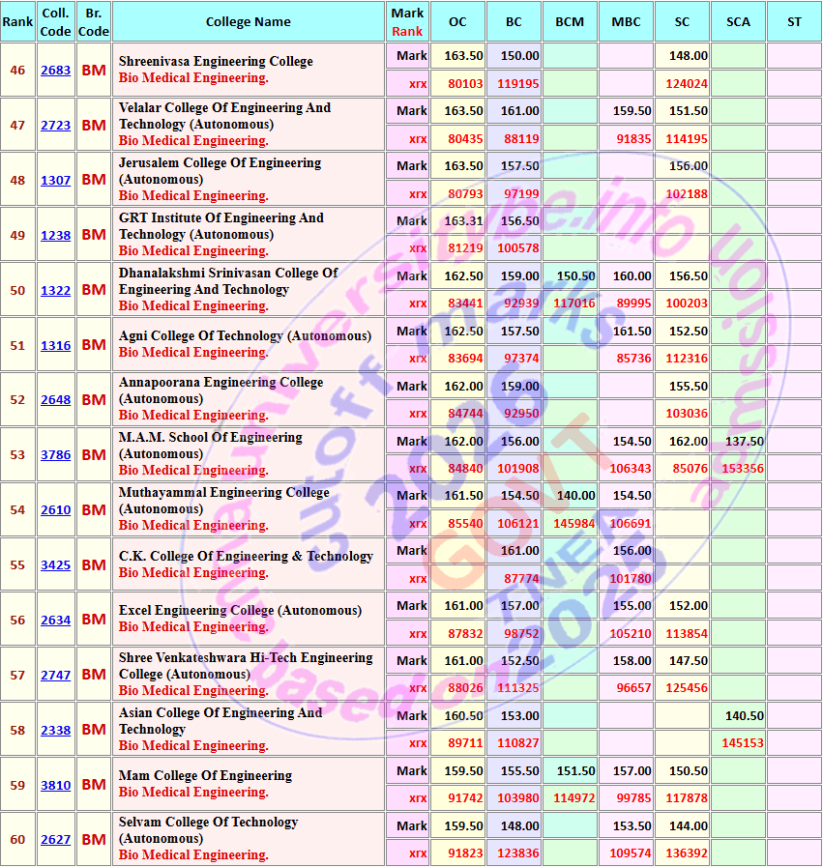The height and width of the screenshot is (867, 823).
Task: Select Shree Venkateshwara Hi-Tech Engineering College
Action: tap(246, 666)
